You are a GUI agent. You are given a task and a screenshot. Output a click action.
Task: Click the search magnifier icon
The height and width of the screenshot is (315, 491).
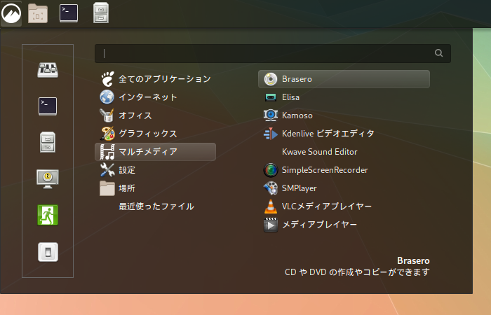[438, 53]
